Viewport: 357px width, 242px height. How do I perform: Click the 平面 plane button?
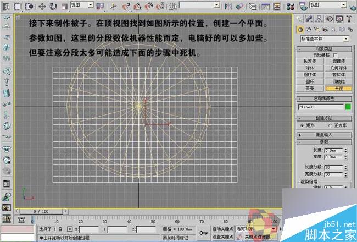point(338,89)
